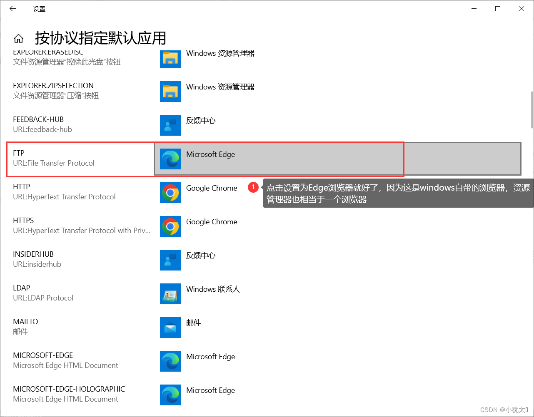Pick the Google Chrome icon for HTTPS

170,226
